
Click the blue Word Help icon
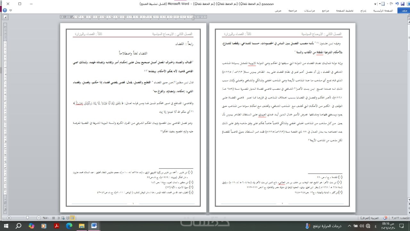coord(4,10)
